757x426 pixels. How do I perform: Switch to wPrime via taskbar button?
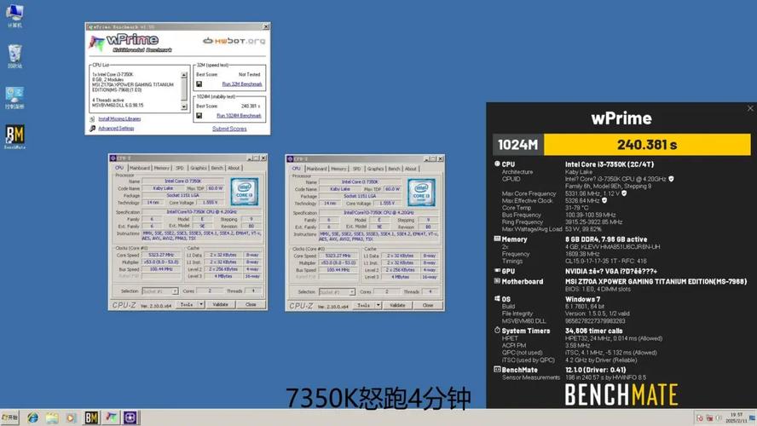111,417
